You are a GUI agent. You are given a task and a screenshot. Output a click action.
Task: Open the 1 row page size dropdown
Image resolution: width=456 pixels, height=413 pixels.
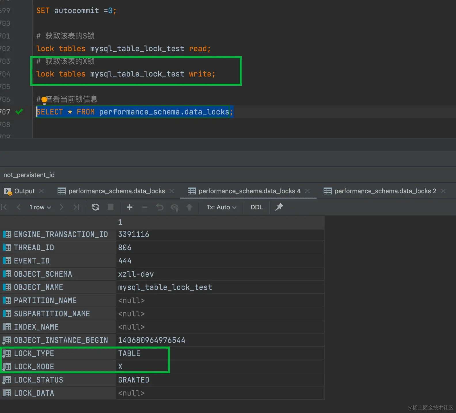pyautogui.click(x=40, y=207)
